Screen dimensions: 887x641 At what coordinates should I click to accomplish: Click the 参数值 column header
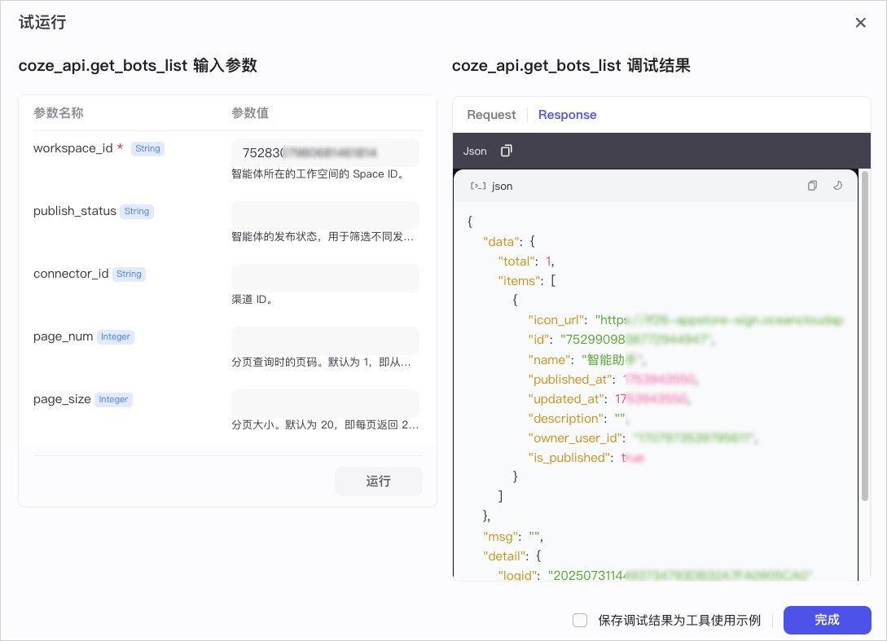coord(250,112)
